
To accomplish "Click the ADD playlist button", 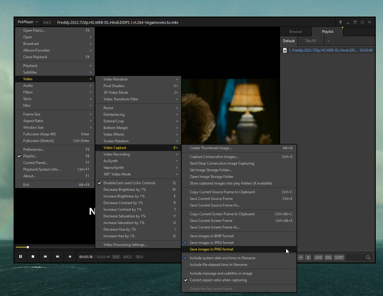I will (318, 257).
